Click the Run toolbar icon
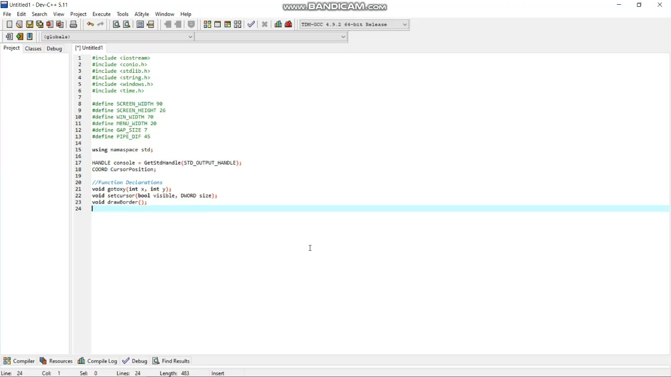 218,25
